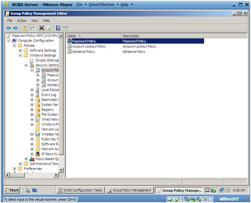The width and height of the screenshot is (251, 203).
Task: Click the tree horizontal scrollbar right arrow
Action: 56,175
